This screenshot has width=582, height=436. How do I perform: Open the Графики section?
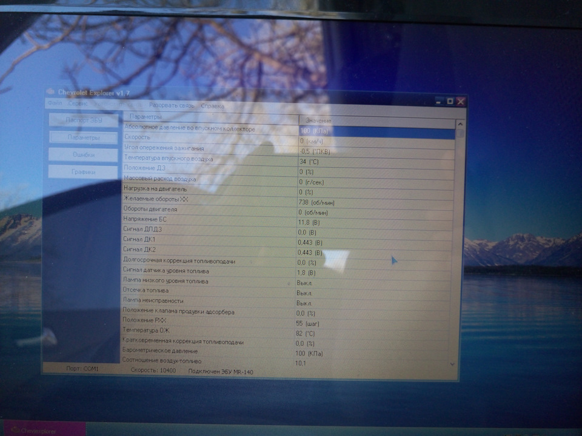[x=83, y=171]
